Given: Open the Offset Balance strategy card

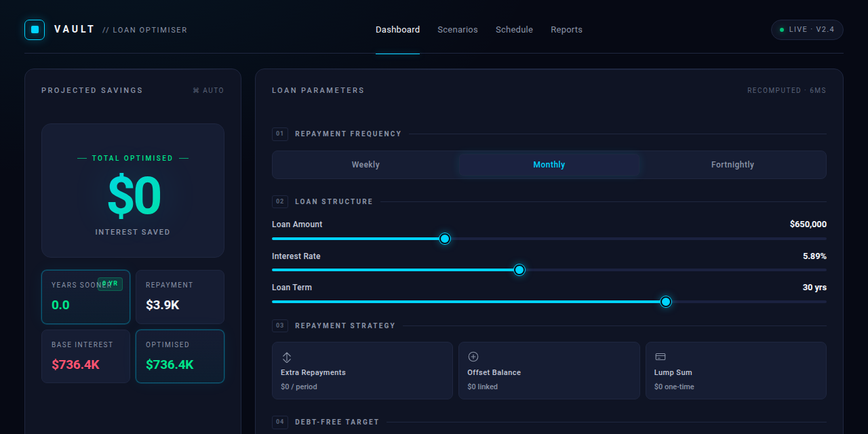Looking at the screenshot, I should point(549,370).
